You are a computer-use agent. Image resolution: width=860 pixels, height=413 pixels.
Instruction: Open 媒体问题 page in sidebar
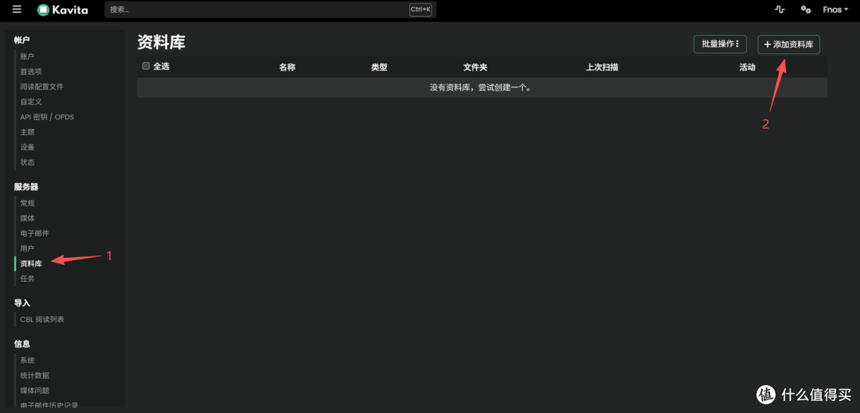click(x=34, y=391)
